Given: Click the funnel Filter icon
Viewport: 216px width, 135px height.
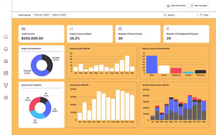Looking at the screenshot, I should tap(201, 15).
